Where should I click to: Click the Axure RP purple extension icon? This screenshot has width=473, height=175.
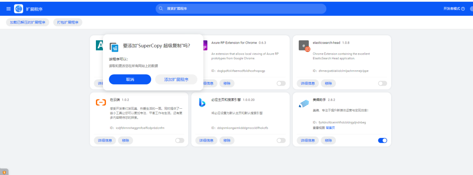(205, 45)
